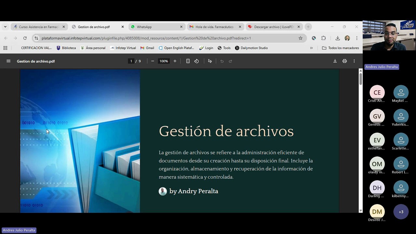Close the WhatsApp tab
The image size is (416, 234).
(181, 27)
